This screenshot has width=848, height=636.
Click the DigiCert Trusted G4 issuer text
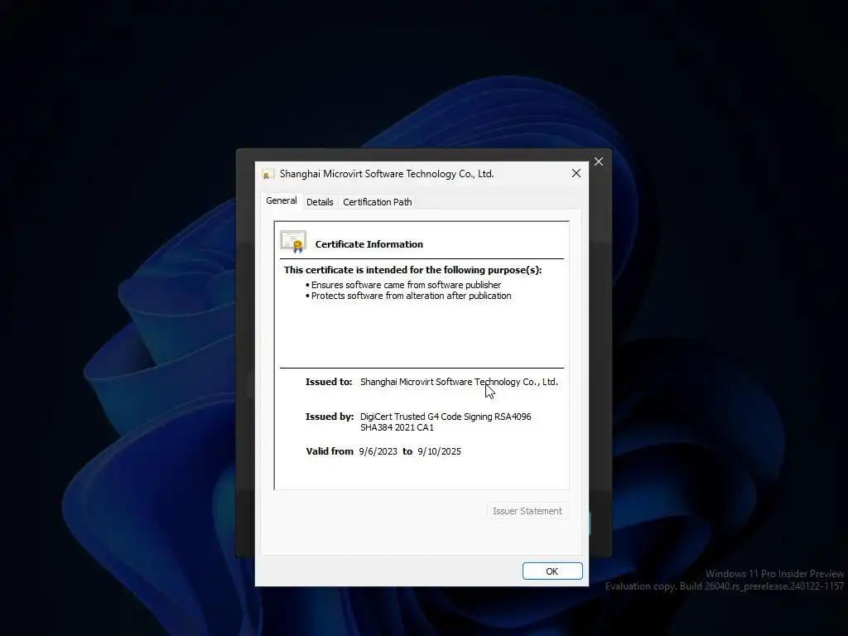pyautogui.click(x=446, y=422)
